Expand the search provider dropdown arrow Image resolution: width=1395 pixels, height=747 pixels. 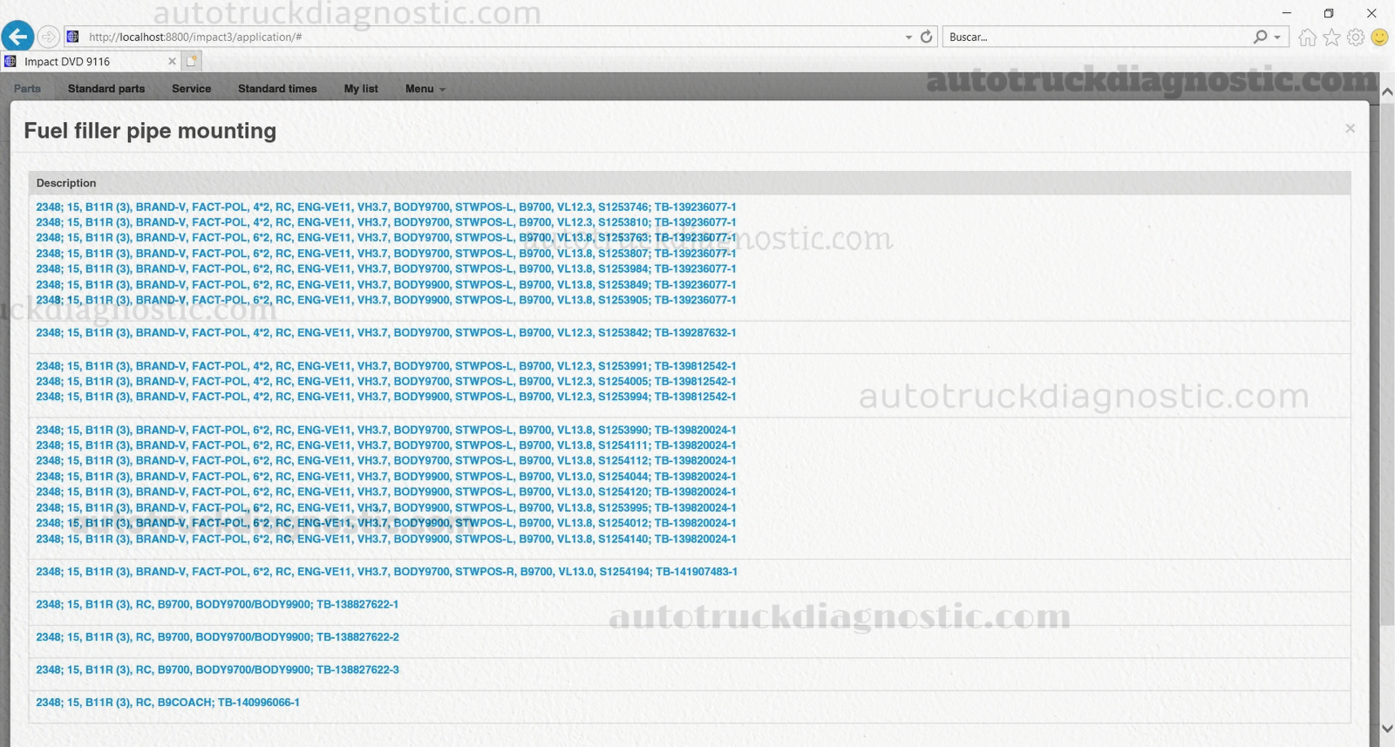1277,37
